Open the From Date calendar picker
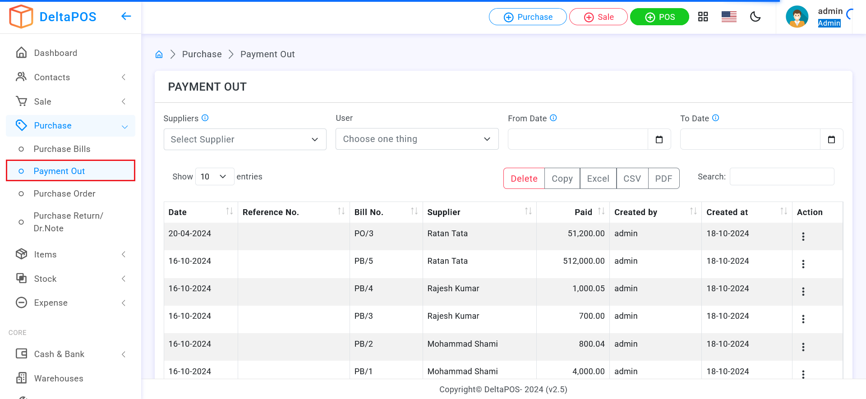The width and height of the screenshot is (866, 399). tap(659, 139)
